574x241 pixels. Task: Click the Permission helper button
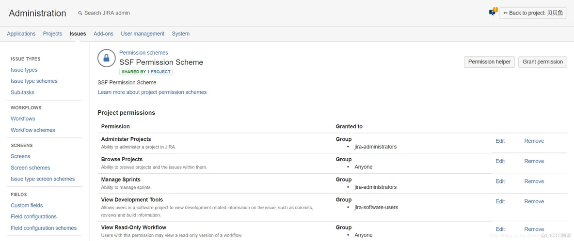[x=490, y=62]
